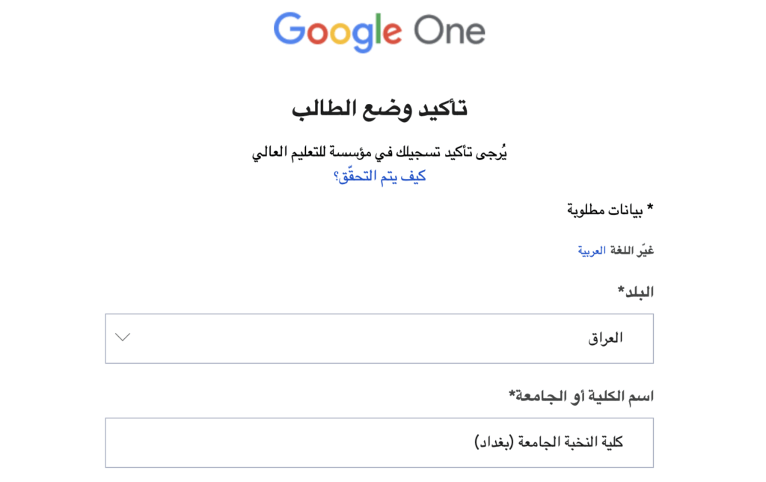Click the "غيّر اللغة" label text
This screenshot has width=766, height=482.
point(631,251)
